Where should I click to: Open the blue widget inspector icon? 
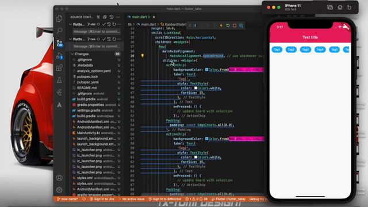click(x=241, y=25)
